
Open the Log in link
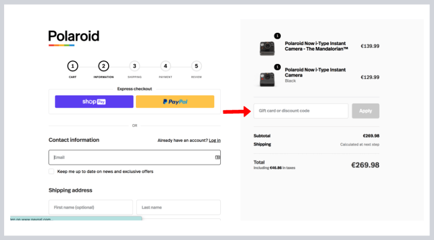tap(215, 140)
